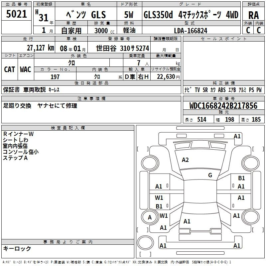Image resolution: width=266 pixels, height=266 pixels.
Task: Select the A2 mark on the hood
Action: pyautogui.click(x=185, y=160)
